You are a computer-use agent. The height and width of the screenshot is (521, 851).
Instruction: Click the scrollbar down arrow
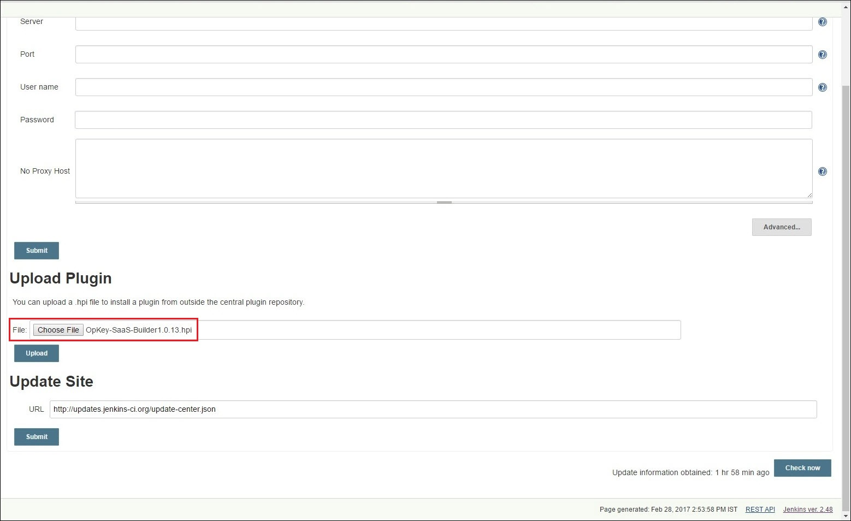[x=846, y=516]
